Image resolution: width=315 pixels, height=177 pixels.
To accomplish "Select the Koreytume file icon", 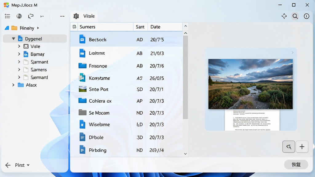I will coord(82,78).
